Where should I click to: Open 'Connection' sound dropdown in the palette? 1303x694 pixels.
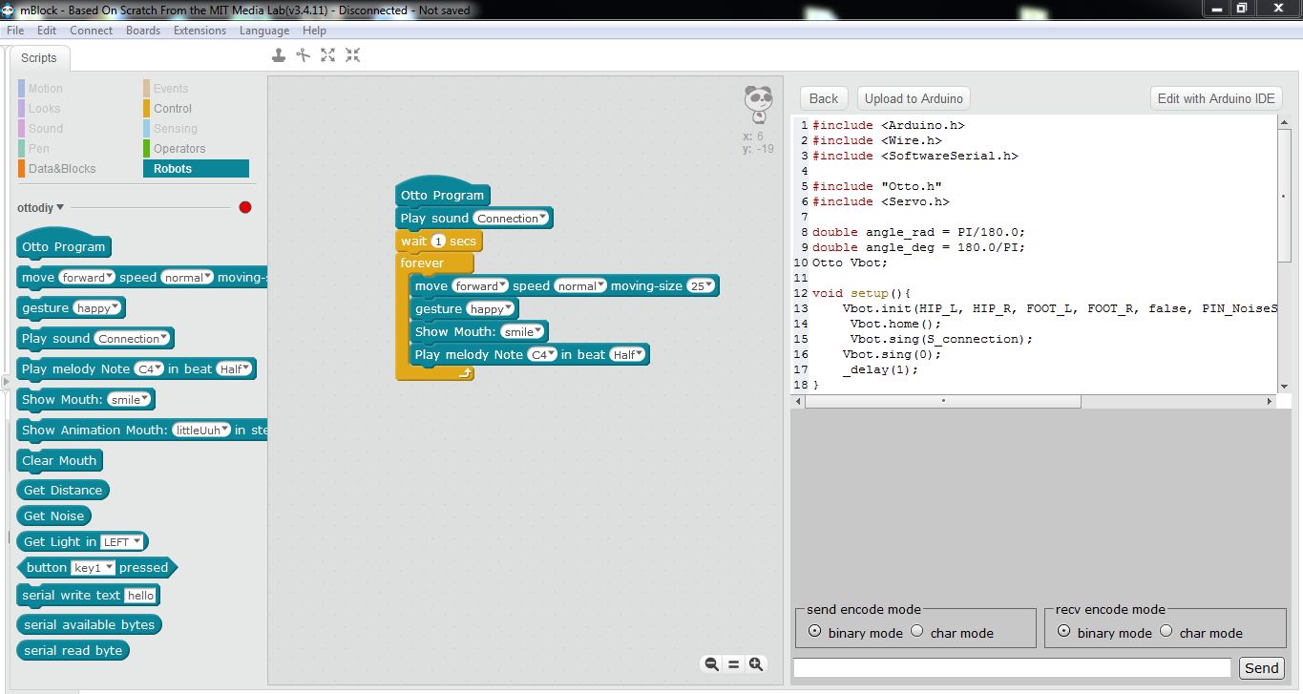coord(133,339)
